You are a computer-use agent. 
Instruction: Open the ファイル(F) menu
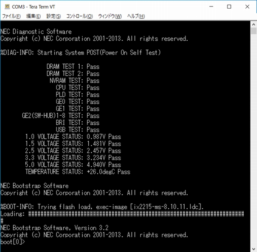coord(11,16)
